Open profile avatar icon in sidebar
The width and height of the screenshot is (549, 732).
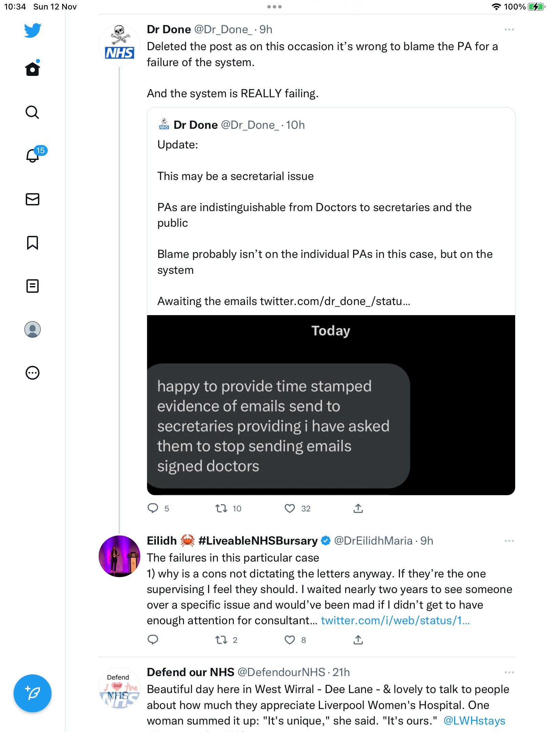pos(33,329)
